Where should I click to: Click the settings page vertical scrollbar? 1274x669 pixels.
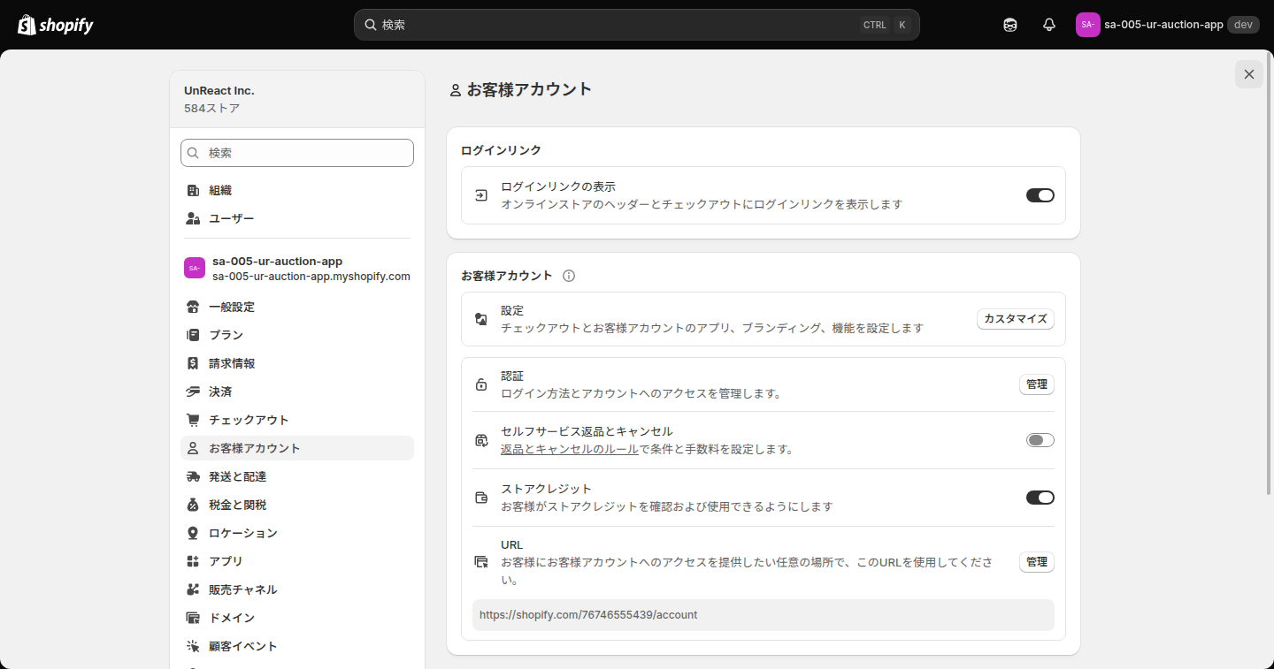(x=1270, y=272)
